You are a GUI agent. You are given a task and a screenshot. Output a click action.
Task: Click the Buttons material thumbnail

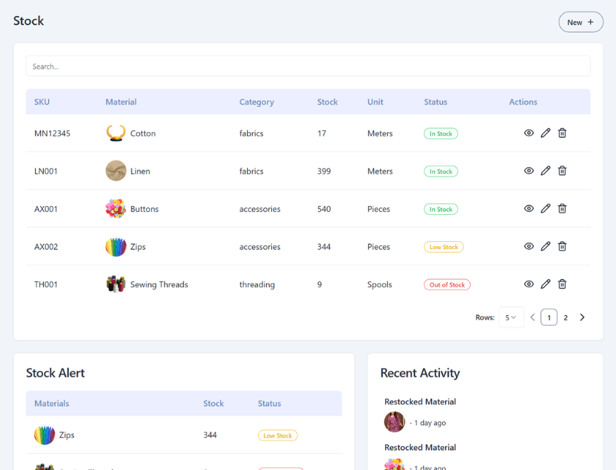coord(115,208)
